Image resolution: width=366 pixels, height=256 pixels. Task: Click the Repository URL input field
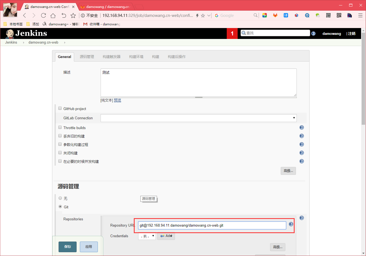(212, 225)
